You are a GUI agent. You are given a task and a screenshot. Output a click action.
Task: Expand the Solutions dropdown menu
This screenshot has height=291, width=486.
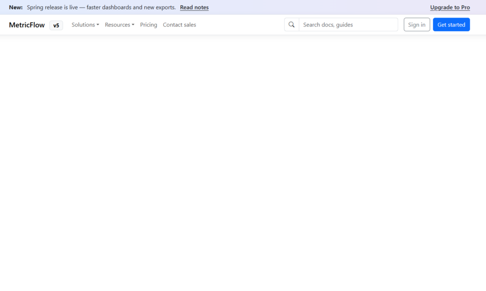85,25
